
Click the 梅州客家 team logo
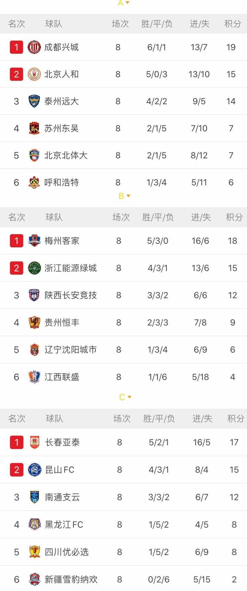[x=34, y=241]
